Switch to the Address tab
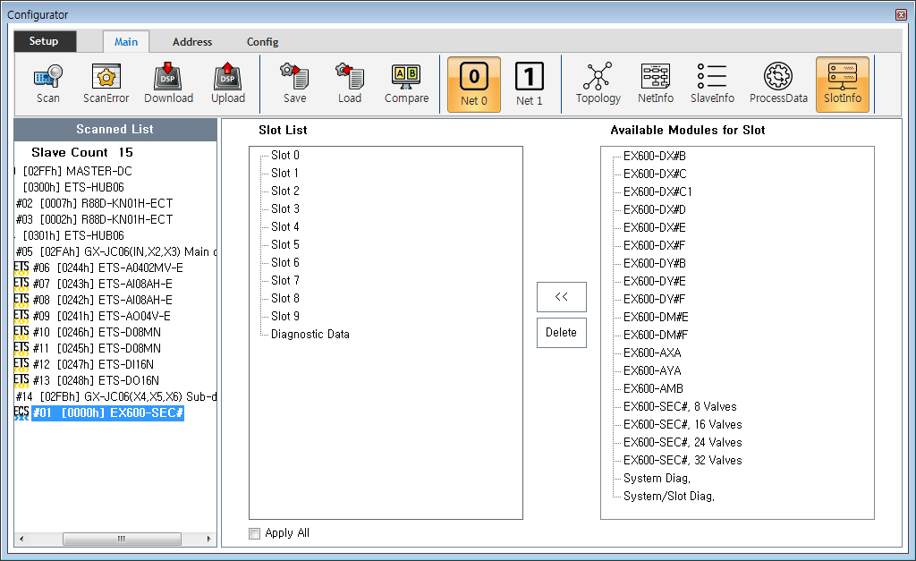916x561 pixels. [x=192, y=42]
